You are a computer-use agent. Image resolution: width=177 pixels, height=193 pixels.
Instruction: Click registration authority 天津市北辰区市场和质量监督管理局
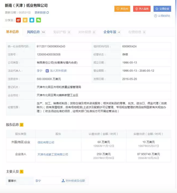pos(59,87)
